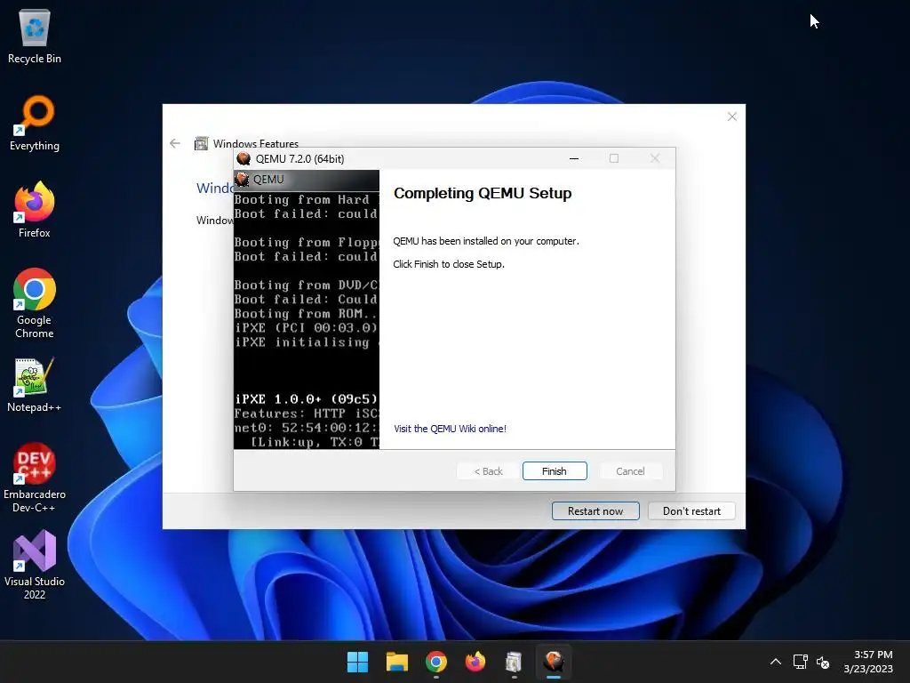The width and height of the screenshot is (910, 683).
Task: Open the muted volume tray icon
Action: click(x=823, y=662)
